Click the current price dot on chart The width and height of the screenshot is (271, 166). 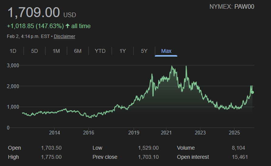[252, 92]
